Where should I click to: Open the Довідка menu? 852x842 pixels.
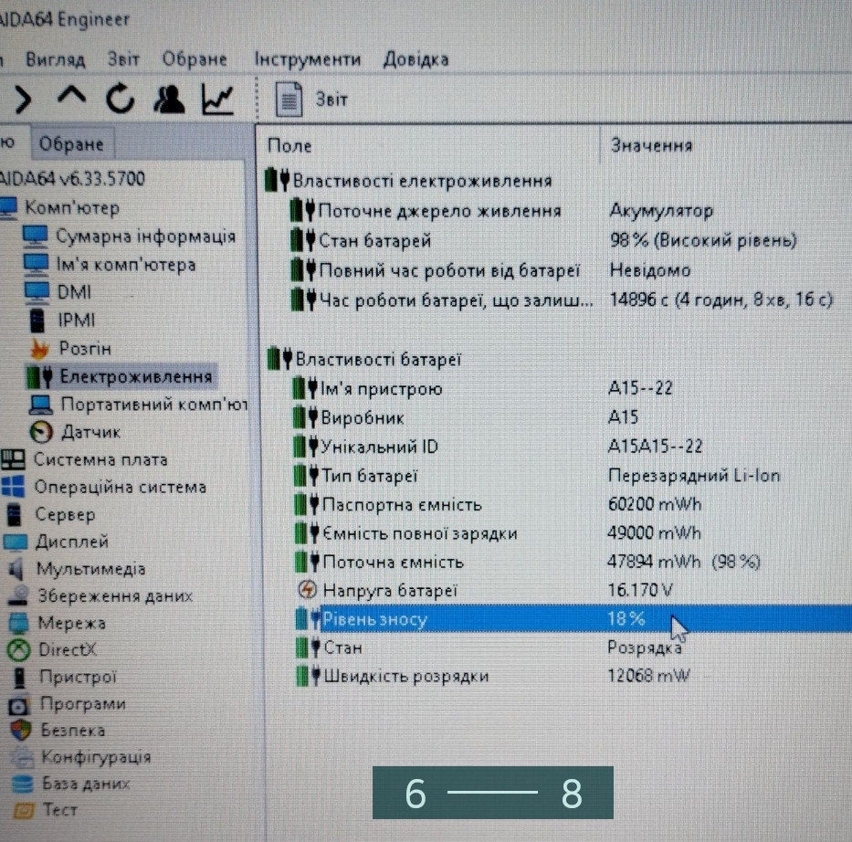[x=415, y=58]
